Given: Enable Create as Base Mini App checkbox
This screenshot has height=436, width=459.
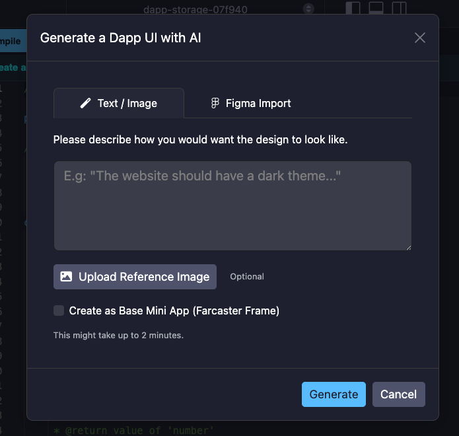Looking at the screenshot, I should pos(59,310).
